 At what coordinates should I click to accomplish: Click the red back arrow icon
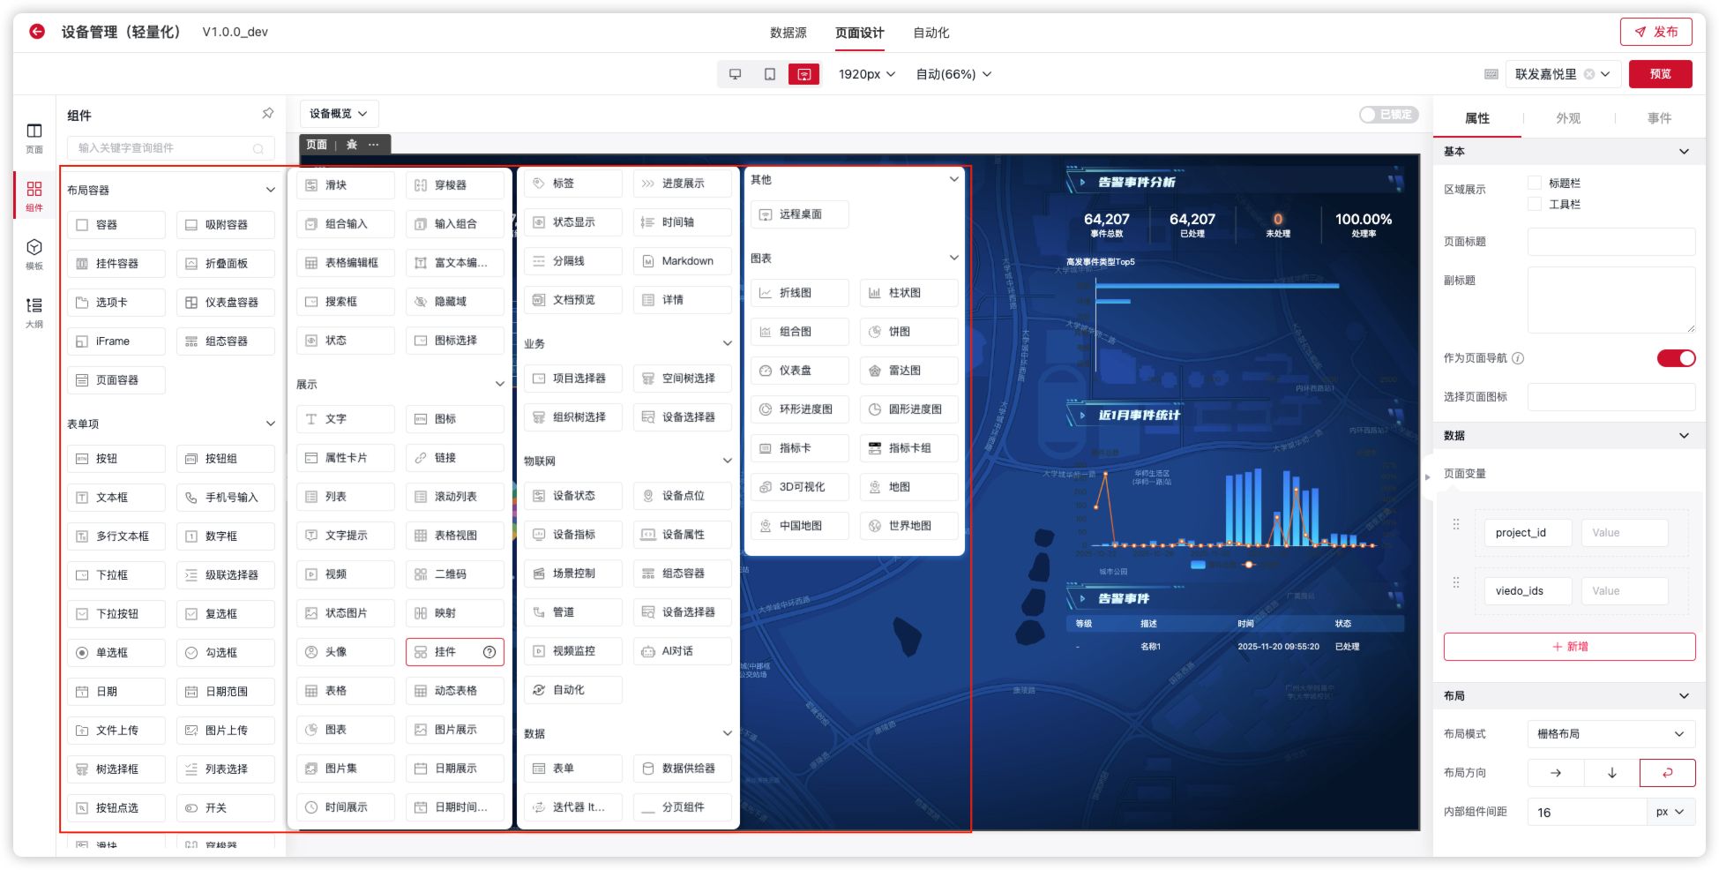tap(37, 32)
